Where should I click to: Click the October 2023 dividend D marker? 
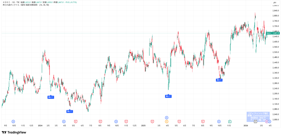pyautogui.click(x=13, y=121)
